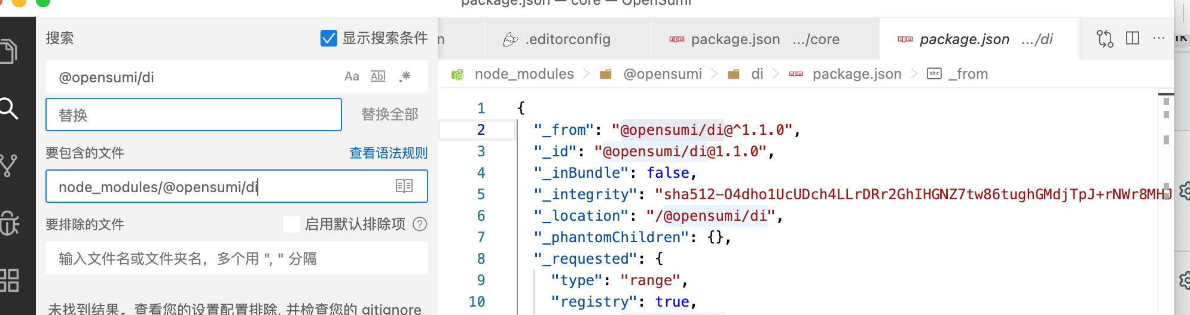Viewport: 1190px width, 315px height.
Task: Click the 替换全部 button
Action: tap(389, 115)
